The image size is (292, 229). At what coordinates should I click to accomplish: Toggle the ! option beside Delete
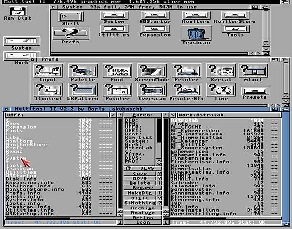[x=159, y=183]
